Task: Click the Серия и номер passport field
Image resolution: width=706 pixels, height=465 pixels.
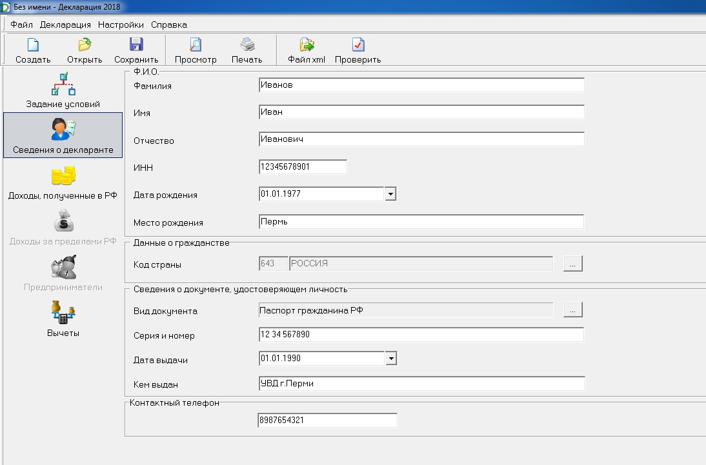Action: (421, 335)
